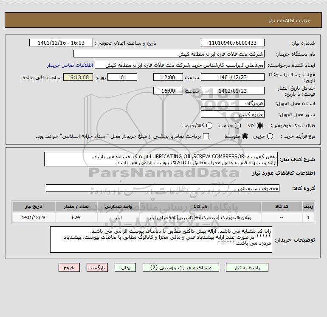Click the تاریخ نیاز column header

click(x=34, y=206)
